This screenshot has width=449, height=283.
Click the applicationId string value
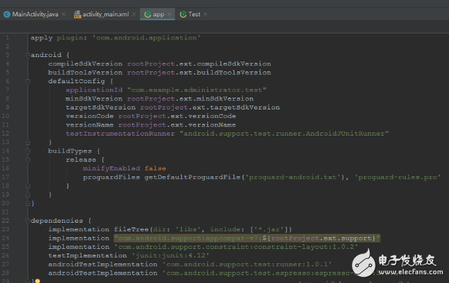click(197, 90)
